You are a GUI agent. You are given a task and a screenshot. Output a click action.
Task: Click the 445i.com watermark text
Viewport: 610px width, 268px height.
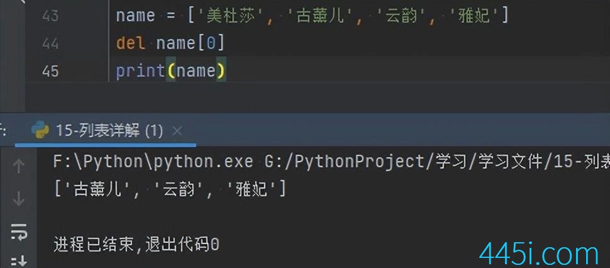coord(539,254)
